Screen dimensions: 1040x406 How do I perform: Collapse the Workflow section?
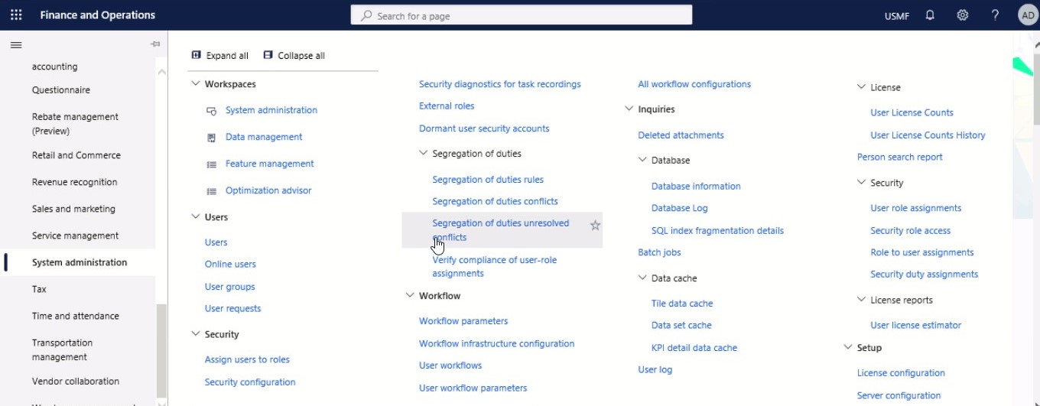coord(410,296)
